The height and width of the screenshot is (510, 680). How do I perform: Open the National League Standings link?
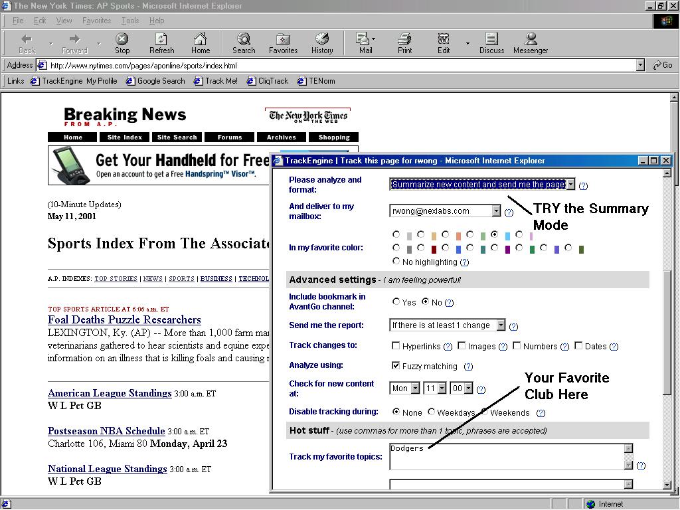pos(107,469)
